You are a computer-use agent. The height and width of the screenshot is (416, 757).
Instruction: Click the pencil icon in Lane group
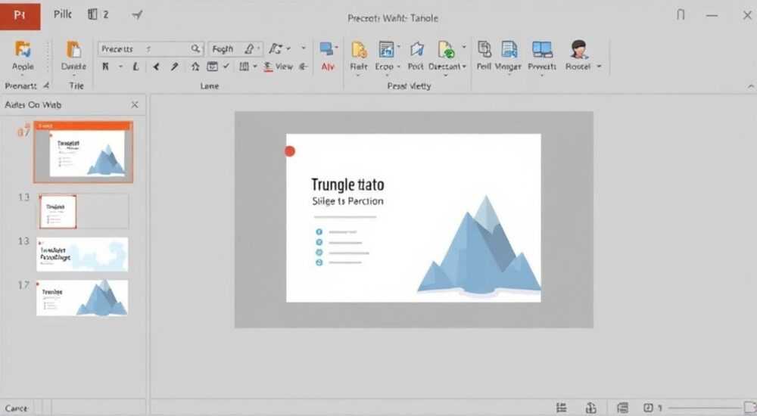click(174, 67)
